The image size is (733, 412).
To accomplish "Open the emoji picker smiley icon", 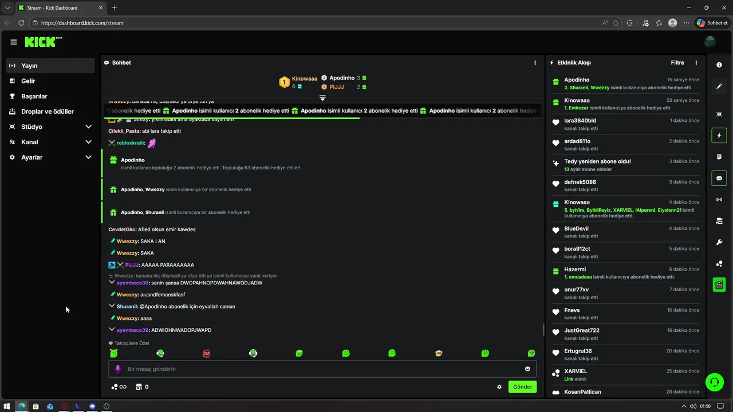I will tap(527, 369).
